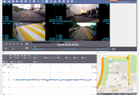Click the snapshot capture icon beside playback controls
Viewport: 139px width, 95px height.
click(27, 44)
